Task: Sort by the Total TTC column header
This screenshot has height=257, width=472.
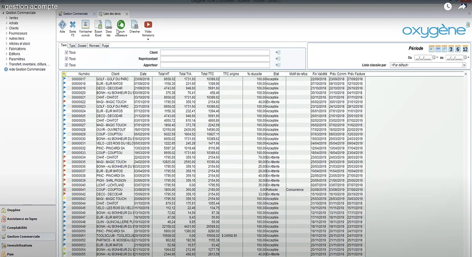Action: (x=207, y=74)
